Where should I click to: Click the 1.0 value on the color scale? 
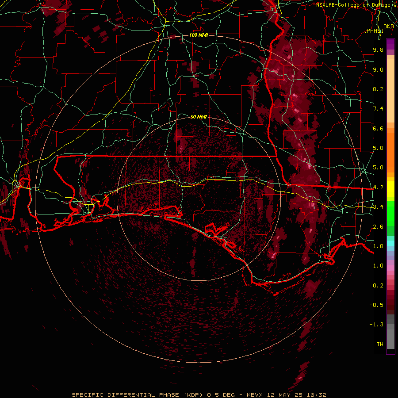[x=378, y=266]
